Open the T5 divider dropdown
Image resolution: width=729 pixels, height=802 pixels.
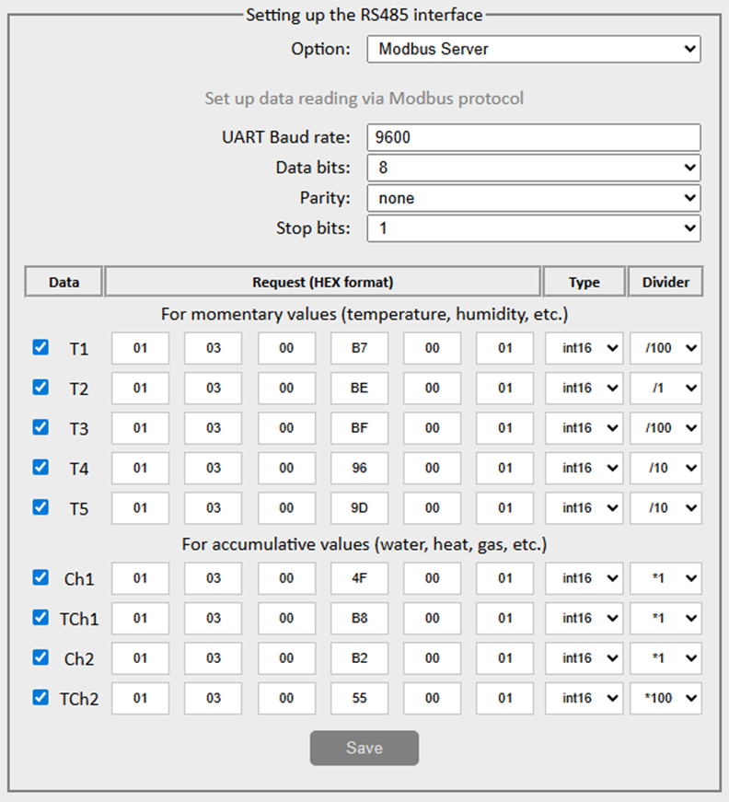click(x=665, y=508)
